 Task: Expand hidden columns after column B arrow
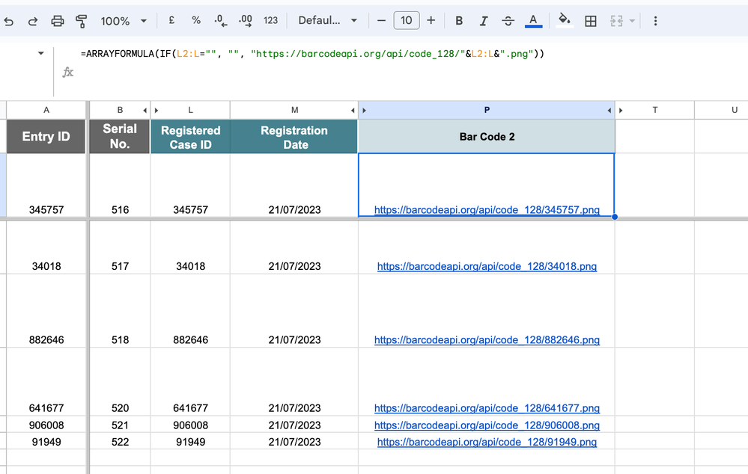145,111
